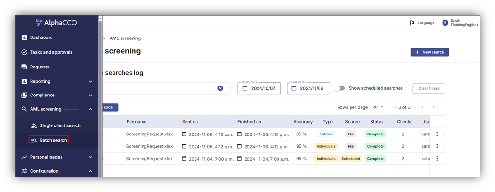Open actions menu for the 4:12 p.m. row
This screenshot has width=495, height=192.
point(437,146)
